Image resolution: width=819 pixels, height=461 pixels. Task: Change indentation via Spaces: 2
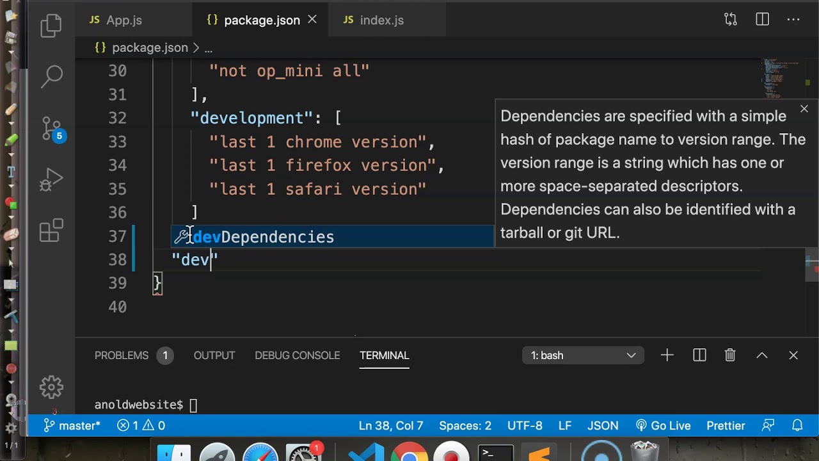[465, 426]
